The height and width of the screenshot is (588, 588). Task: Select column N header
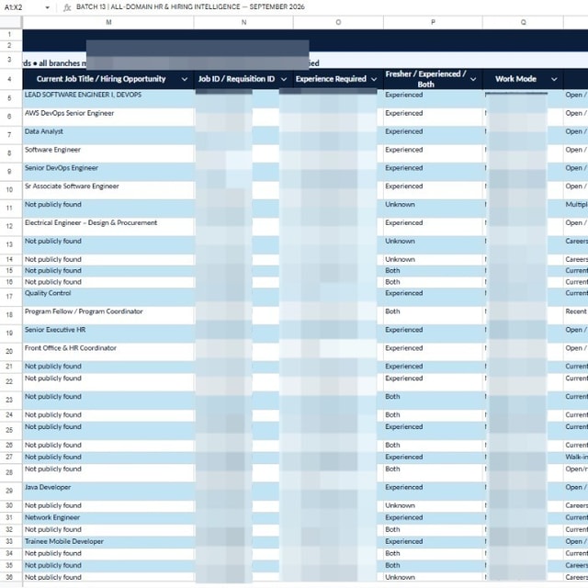coord(243,22)
